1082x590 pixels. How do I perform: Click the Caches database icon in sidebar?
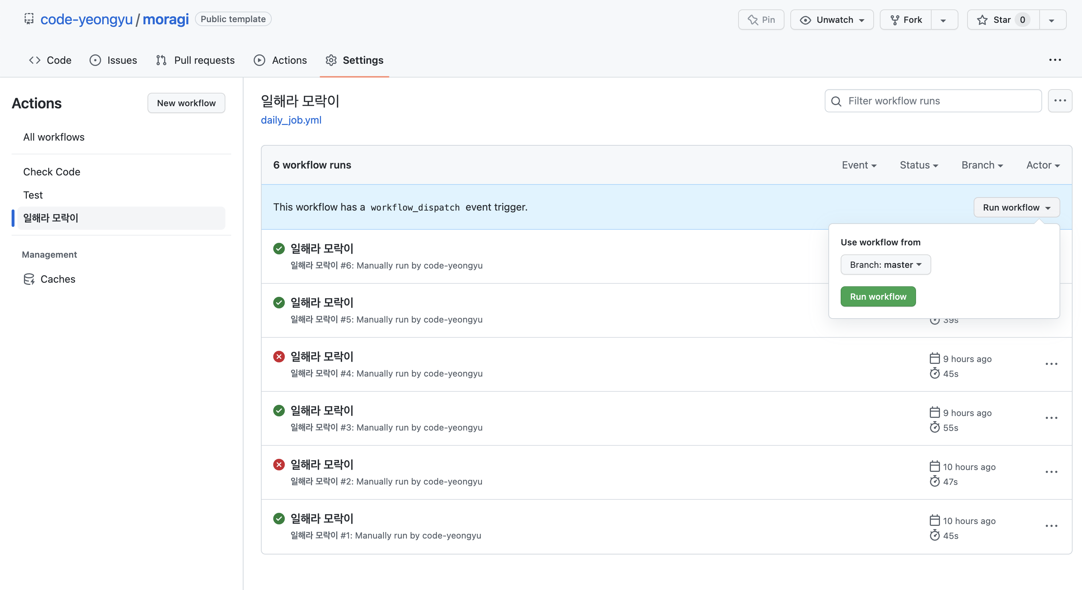coord(29,279)
